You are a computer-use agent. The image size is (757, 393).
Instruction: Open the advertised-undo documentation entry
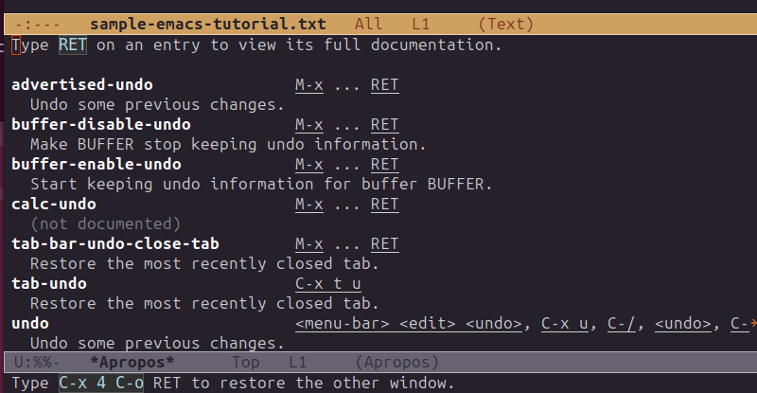(x=82, y=85)
